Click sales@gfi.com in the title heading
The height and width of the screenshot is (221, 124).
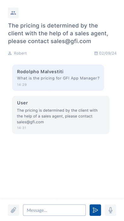71,41
